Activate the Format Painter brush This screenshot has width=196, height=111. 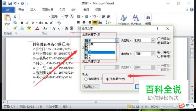[x=15, y=28]
